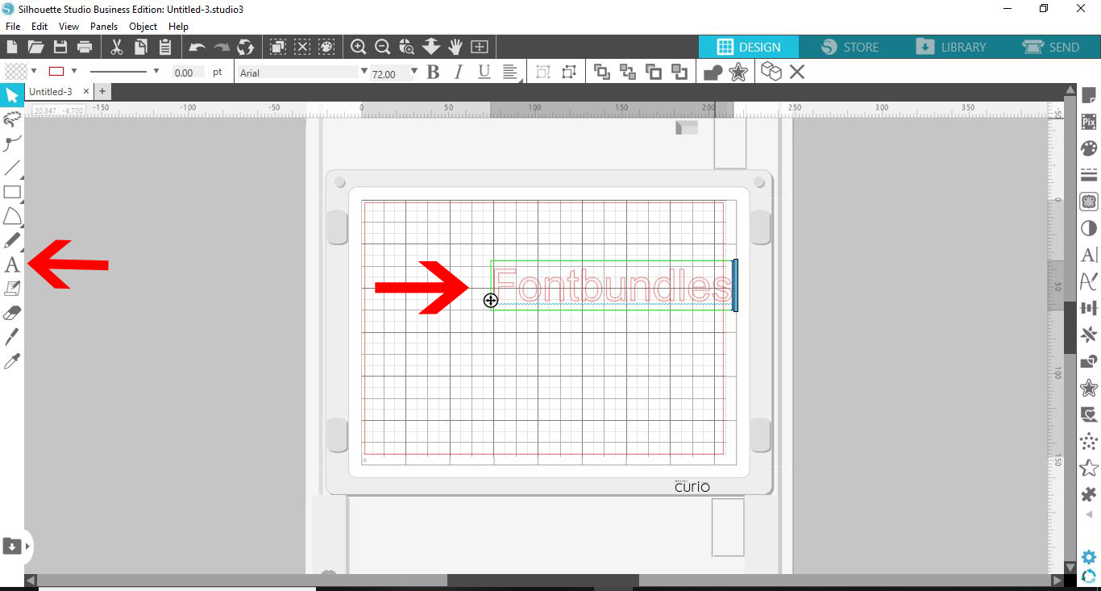Screen dimensions: 1101x591
Task: Toggle Bold text formatting
Action: 433,73
